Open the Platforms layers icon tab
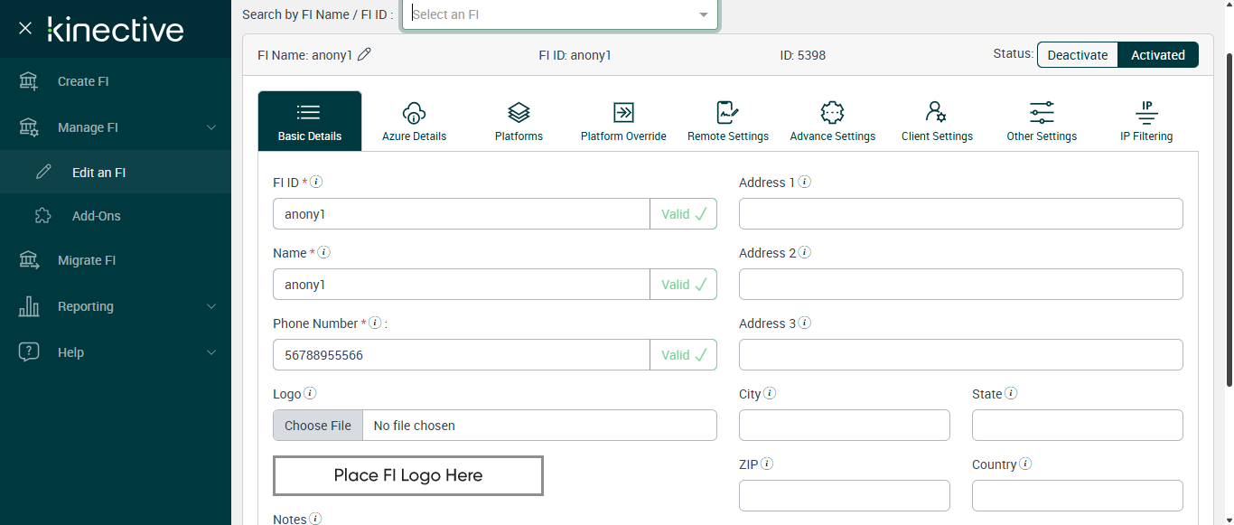This screenshot has width=1234, height=525. pyautogui.click(x=519, y=113)
